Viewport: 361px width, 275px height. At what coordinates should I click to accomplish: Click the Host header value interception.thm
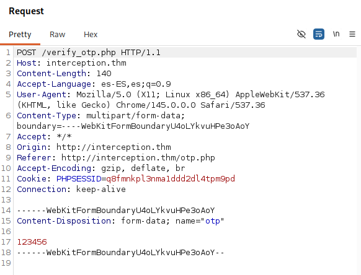[x=86, y=63]
